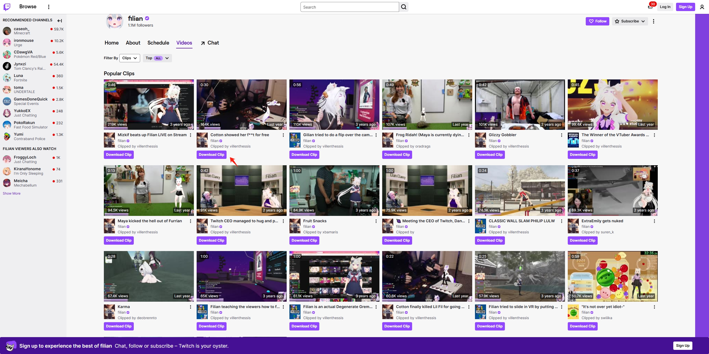
Task: Click the Subscribe star icon
Action: (x=617, y=21)
